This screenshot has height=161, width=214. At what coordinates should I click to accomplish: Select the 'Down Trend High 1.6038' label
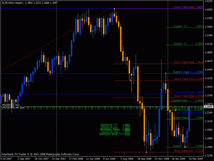188,7
